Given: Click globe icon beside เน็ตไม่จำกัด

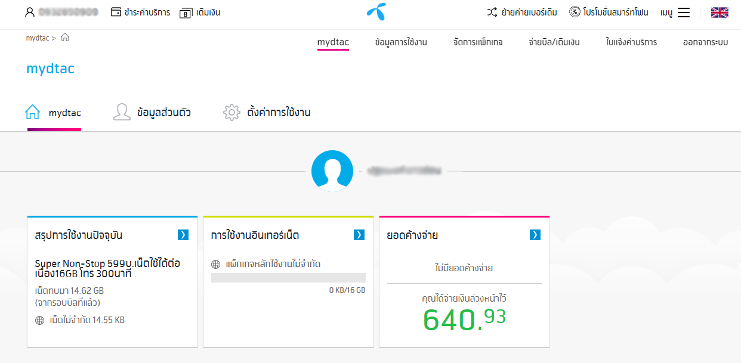Looking at the screenshot, I should coord(40,320).
